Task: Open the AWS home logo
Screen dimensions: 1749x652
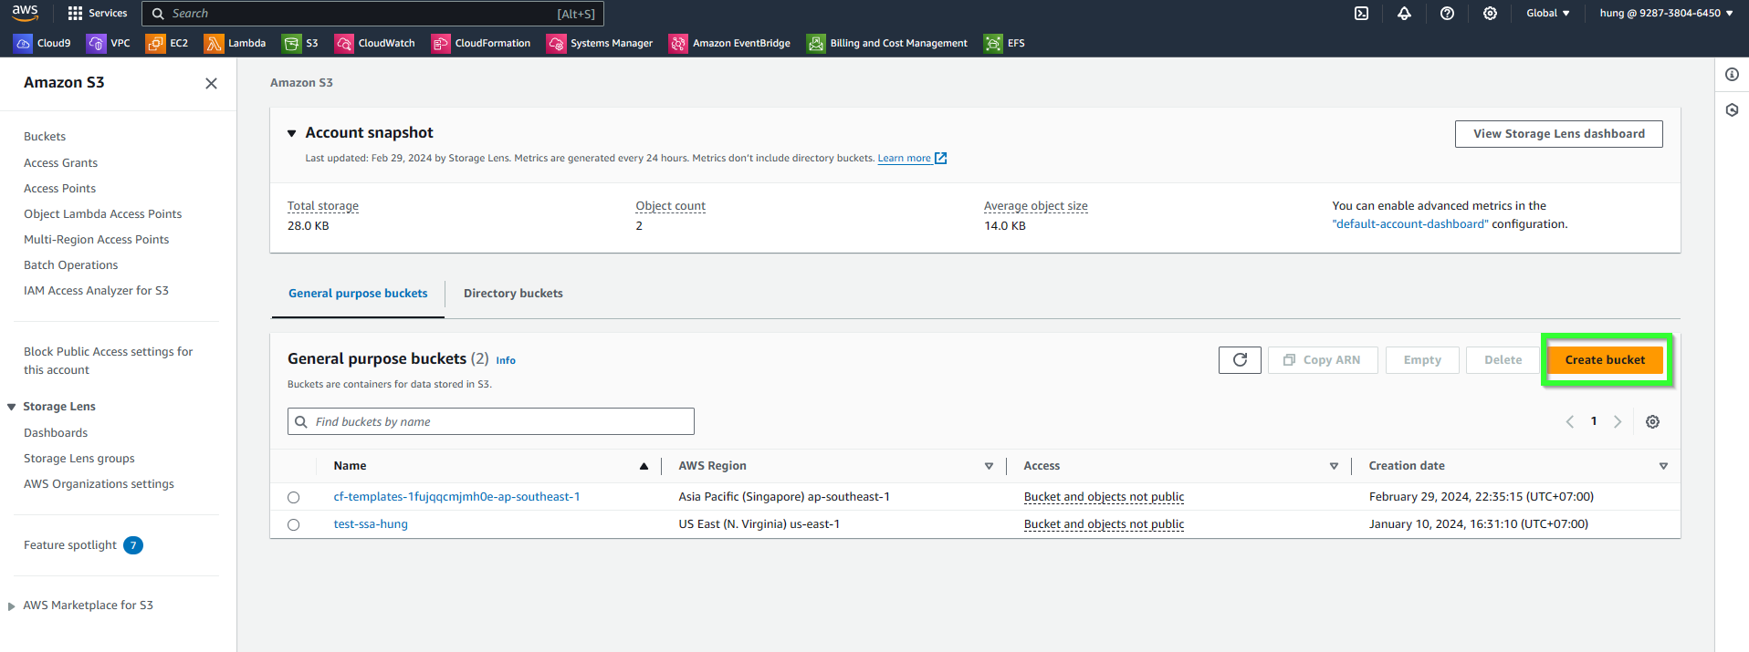Action: point(26,13)
